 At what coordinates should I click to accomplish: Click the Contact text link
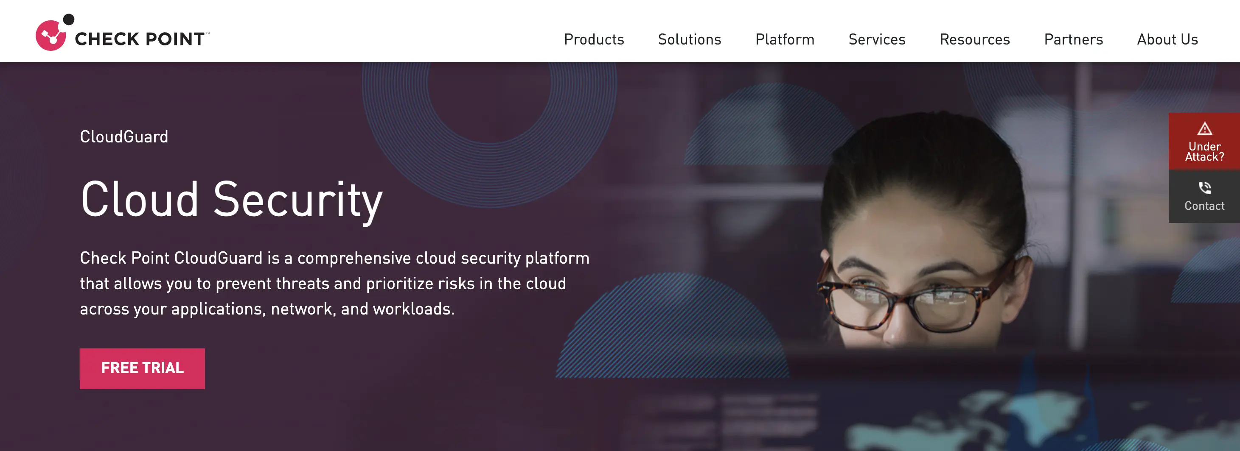pos(1204,206)
